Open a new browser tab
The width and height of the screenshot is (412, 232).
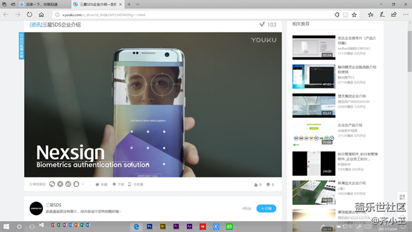coord(129,4)
